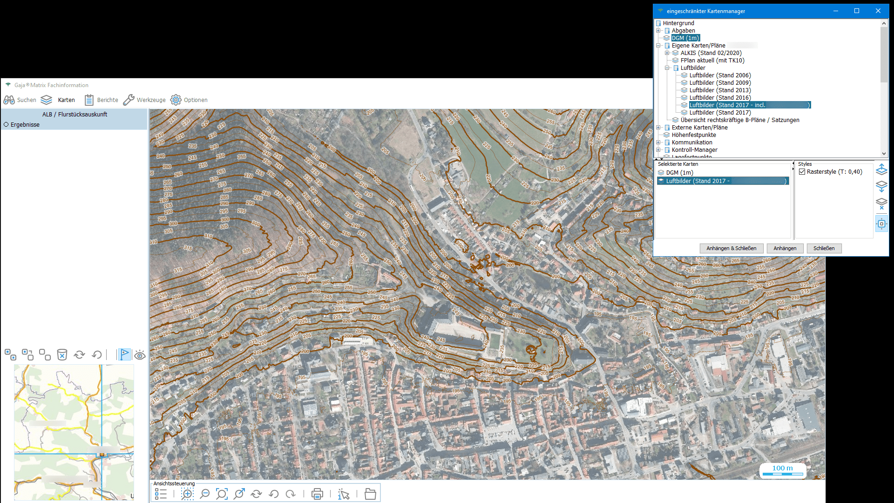This screenshot has height=503, width=894.
Task: Toggle the eye visibility icon
Action: (140, 355)
